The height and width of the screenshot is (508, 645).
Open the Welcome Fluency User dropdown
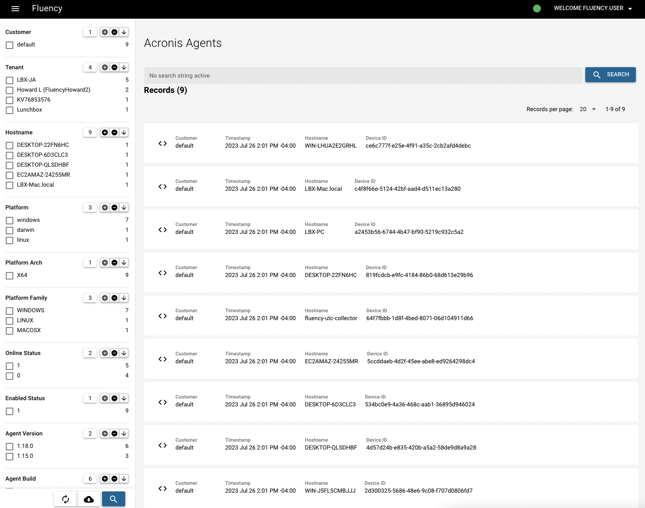tap(593, 8)
